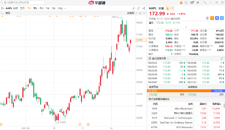This screenshot has height=130, width=225.
Task: Zoom in chart with plus icon
Action: 140,13
